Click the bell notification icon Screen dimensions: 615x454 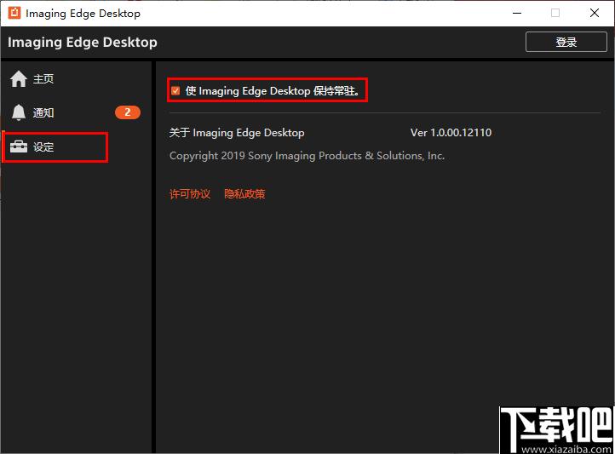(x=19, y=112)
